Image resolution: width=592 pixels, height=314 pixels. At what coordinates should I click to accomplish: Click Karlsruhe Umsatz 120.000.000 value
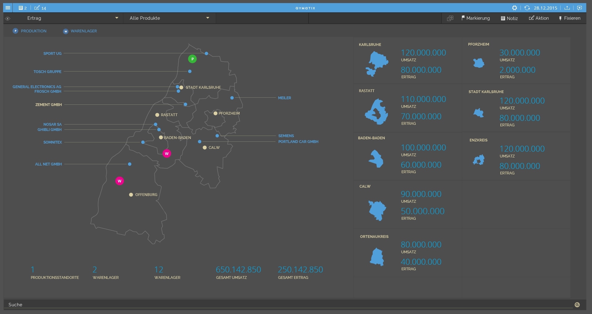tap(423, 53)
